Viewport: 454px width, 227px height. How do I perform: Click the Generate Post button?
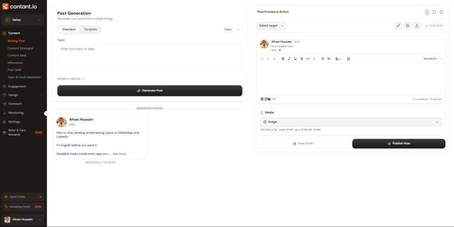click(x=150, y=91)
